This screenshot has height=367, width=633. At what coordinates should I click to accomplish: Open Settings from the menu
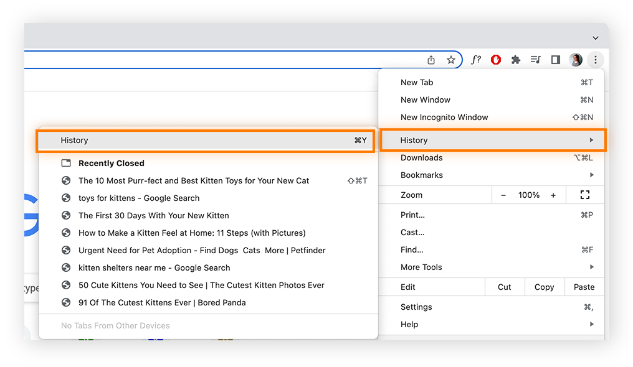coord(416,307)
